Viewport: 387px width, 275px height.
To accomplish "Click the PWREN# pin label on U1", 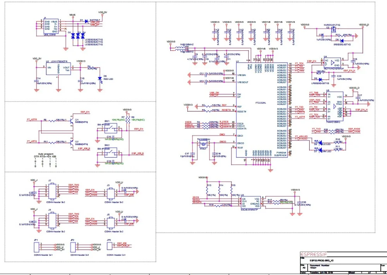I will coord(282,153).
